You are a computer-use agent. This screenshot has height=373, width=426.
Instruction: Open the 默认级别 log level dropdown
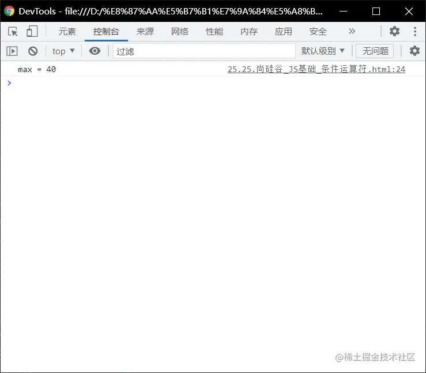pyautogui.click(x=323, y=51)
